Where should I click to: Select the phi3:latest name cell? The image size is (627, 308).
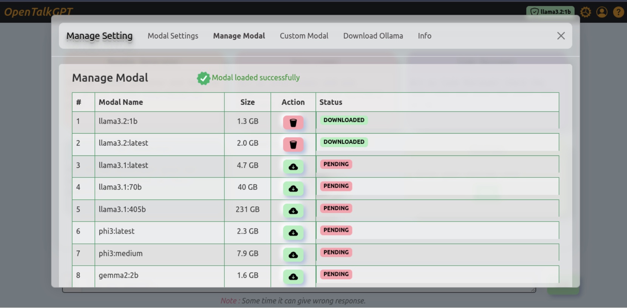[x=159, y=233]
